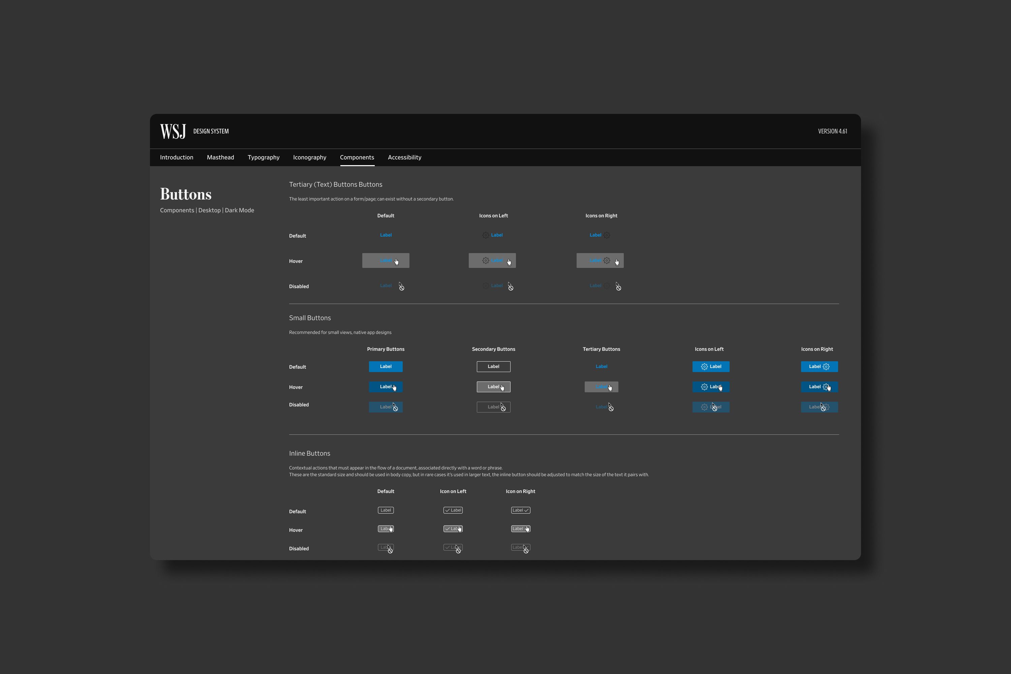This screenshot has width=1011, height=674.
Task: Click gear icon in tertiary hover Icons on Left
Action: tap(485, 261)
